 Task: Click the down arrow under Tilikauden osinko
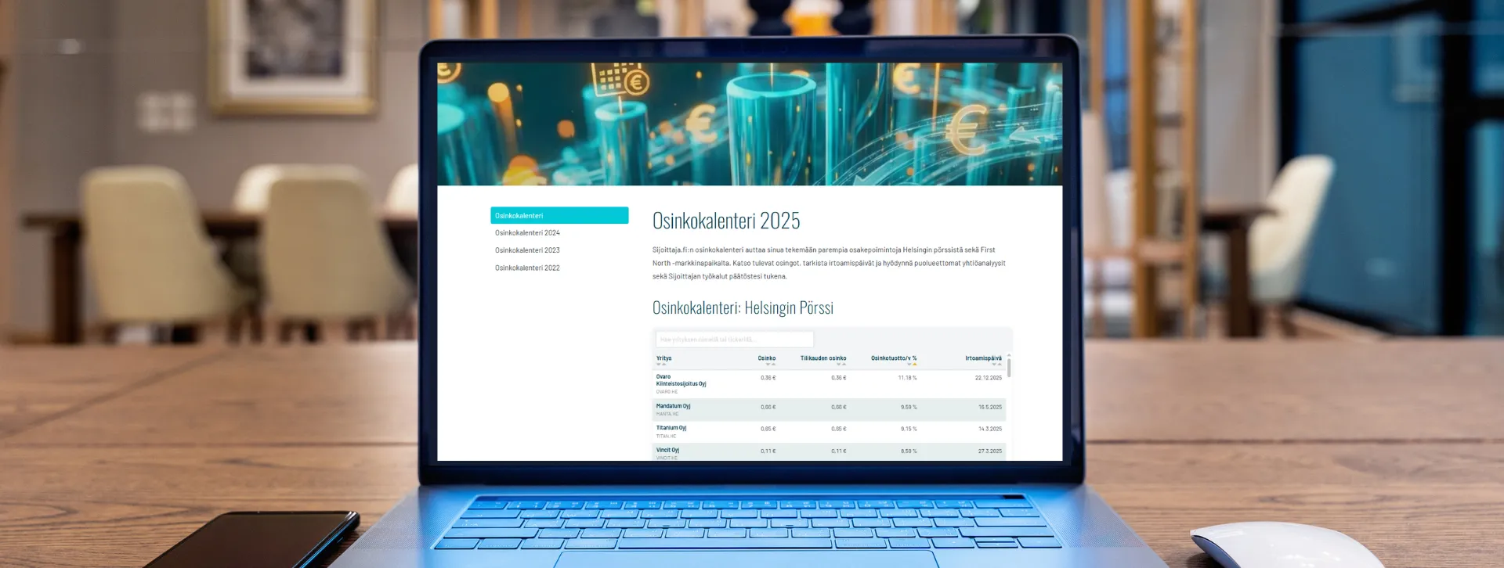[838, 365]
